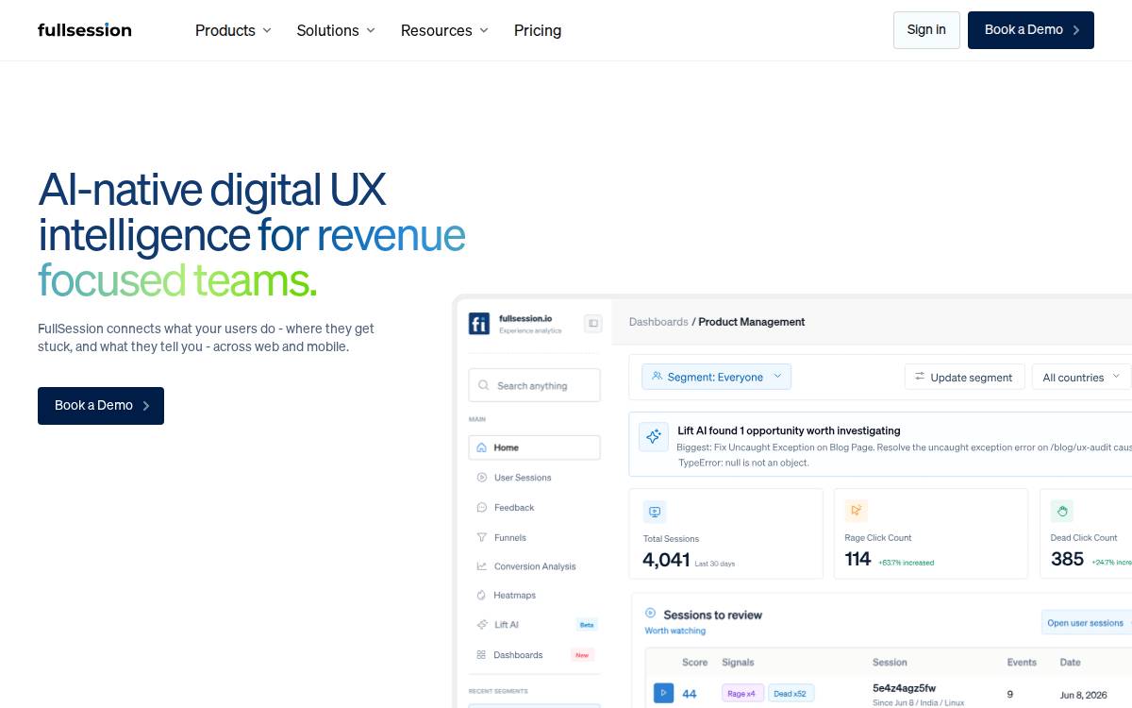
Task: Click the Total Sessions monitor icon
Action: 655,512
